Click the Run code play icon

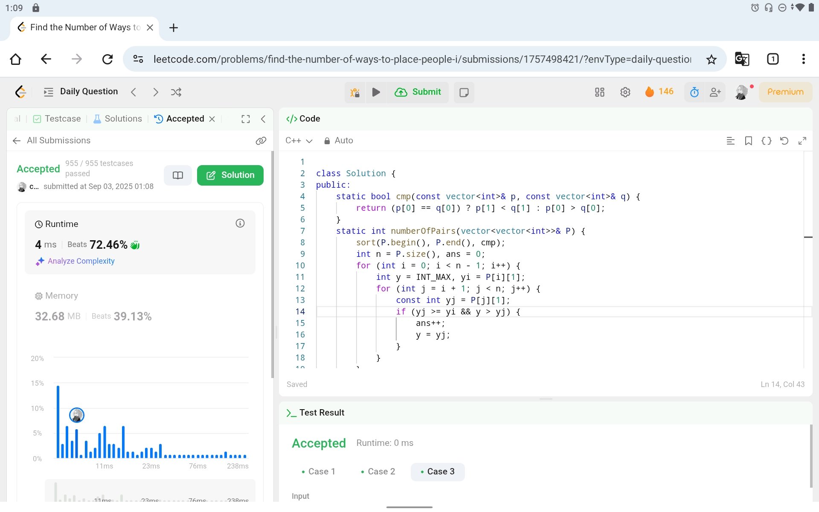point(376,92)
